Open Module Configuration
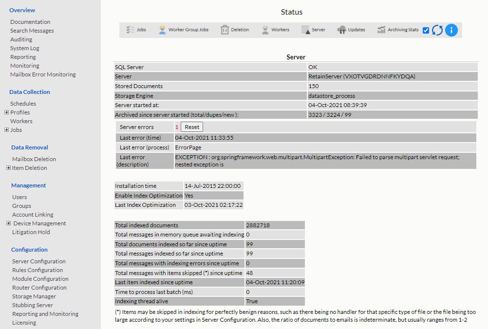 point(40,279)
